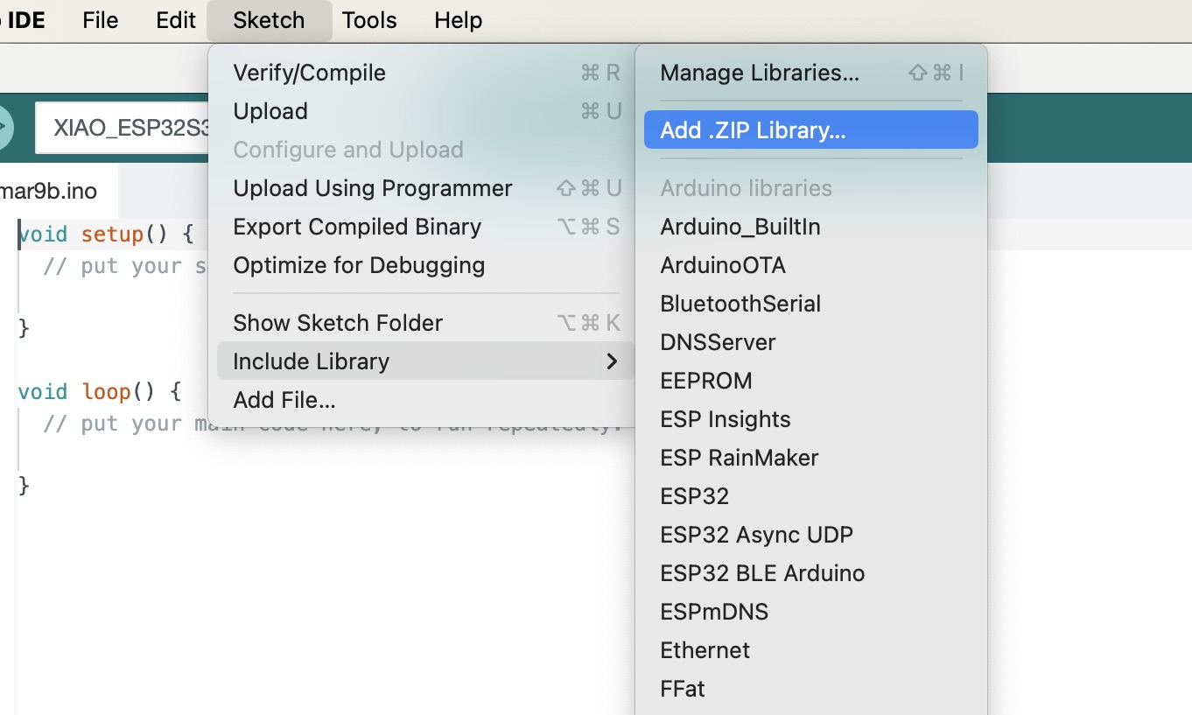Include the DNSServer library
The image size is (1192, 715).
[811, 342]
